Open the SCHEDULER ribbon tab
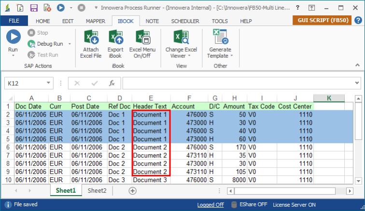The width and height of the screenshot is (365, 211). coord(185,21)
